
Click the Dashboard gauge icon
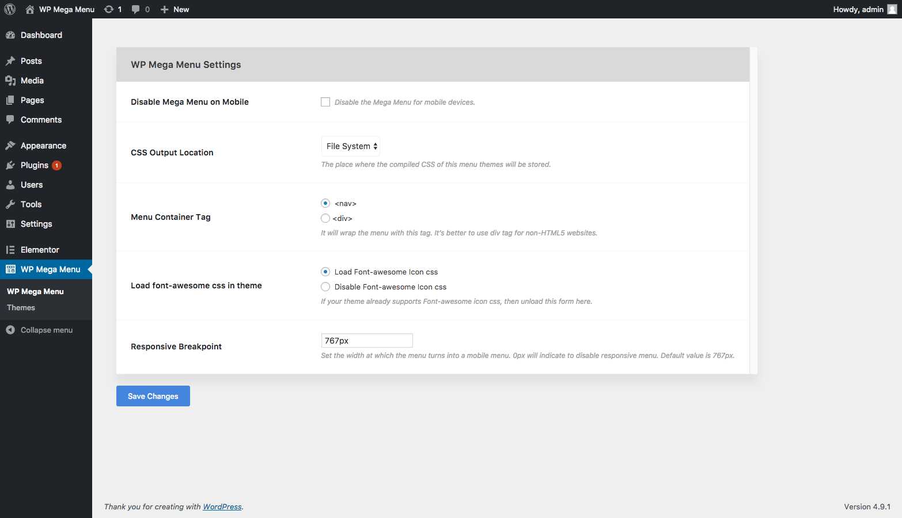click(10, 35)
